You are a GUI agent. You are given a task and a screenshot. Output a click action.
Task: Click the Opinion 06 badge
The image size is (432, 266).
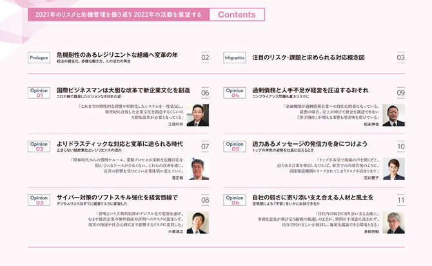point(235,200)
